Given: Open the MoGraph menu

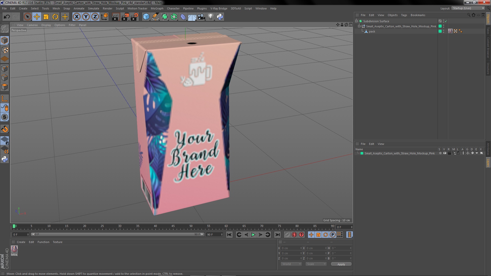Looking at the screenshot, I should click(x=157, y=8).
